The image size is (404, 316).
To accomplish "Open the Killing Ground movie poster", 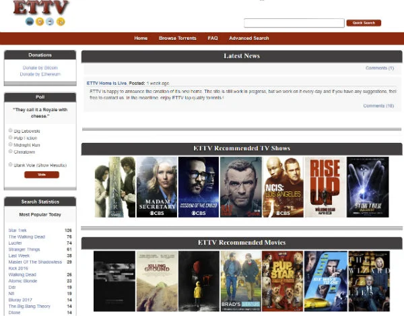I will click(x=157, y=281).
